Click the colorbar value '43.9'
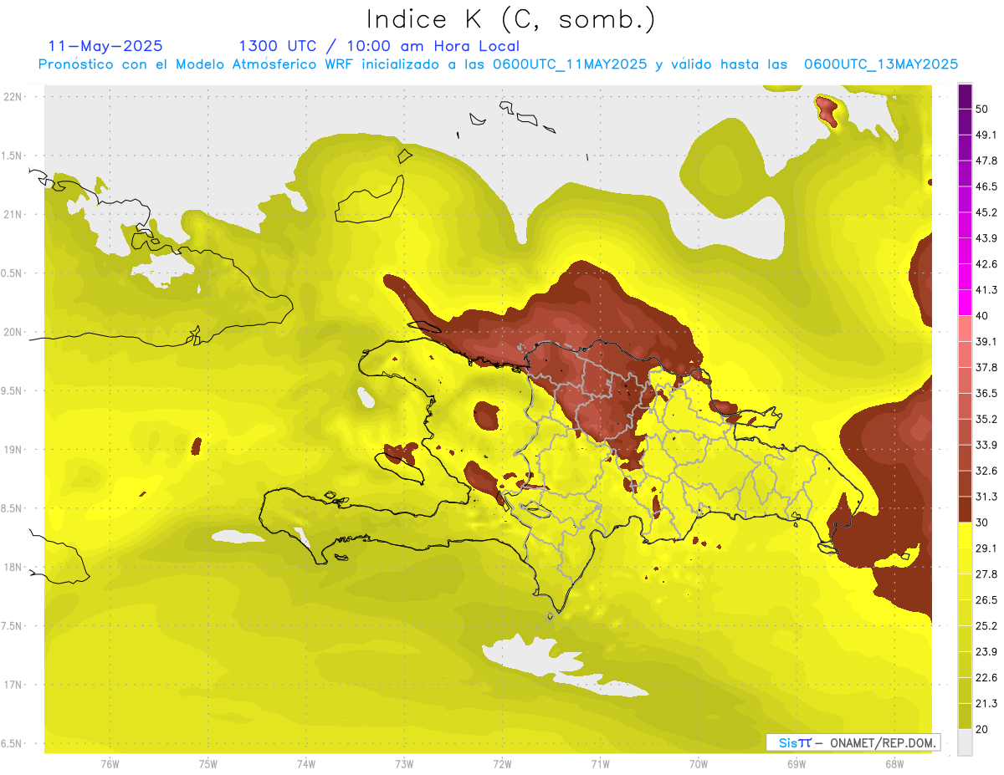The width and height of the screenshot is (1004, 775). [986, 238]
